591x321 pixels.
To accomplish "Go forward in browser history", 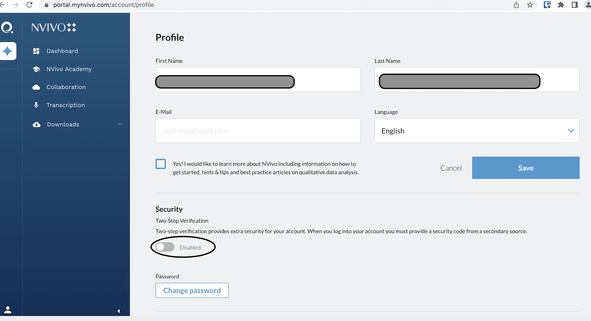I will pyautogui.click(x=16, y=5).
